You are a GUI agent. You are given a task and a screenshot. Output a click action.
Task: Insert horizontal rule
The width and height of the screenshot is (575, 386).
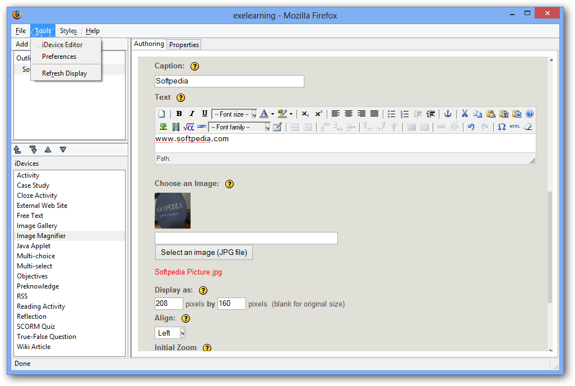(x=202, y=127)
